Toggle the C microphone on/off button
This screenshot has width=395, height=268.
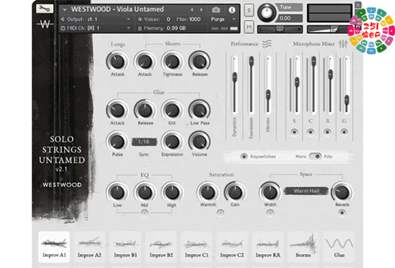tap(310, 131)
